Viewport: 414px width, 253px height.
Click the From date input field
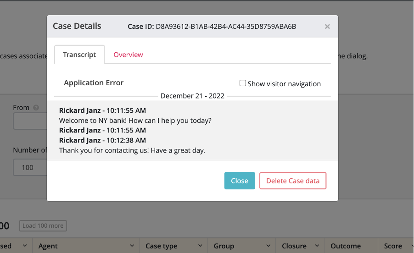click(30, 122)
